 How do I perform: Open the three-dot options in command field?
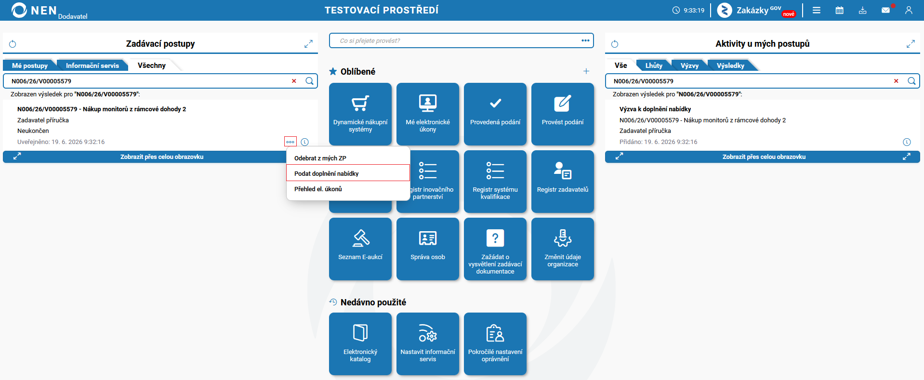click(x=585, y=40)
